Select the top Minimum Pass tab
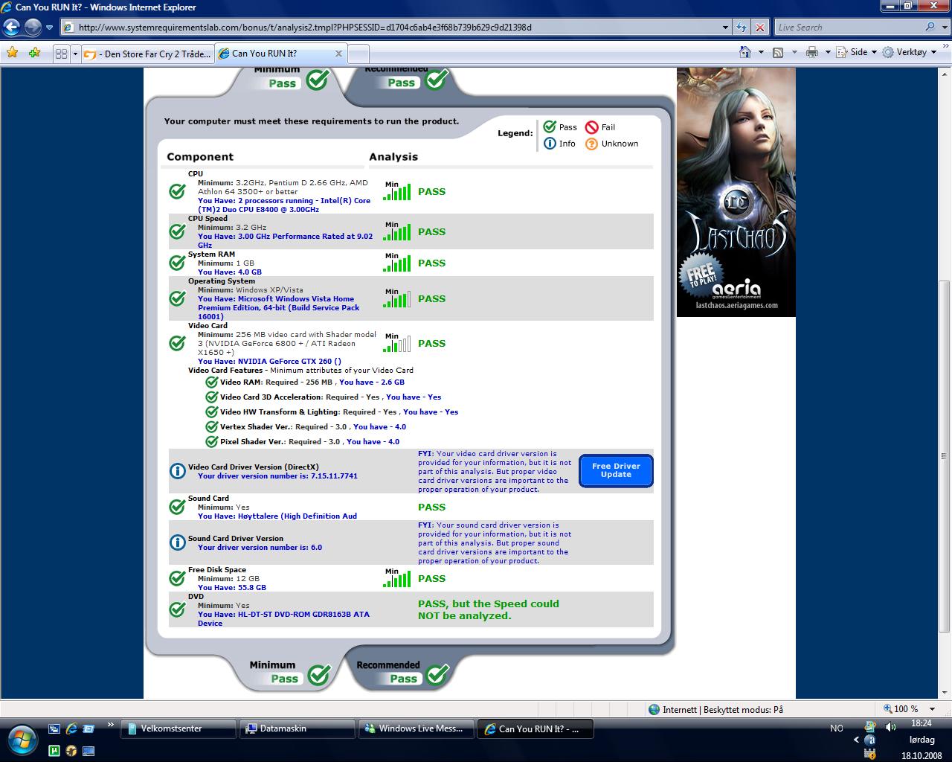Image resolution: width=952 pixels, height=762 pixels. [x=290, y=78]
